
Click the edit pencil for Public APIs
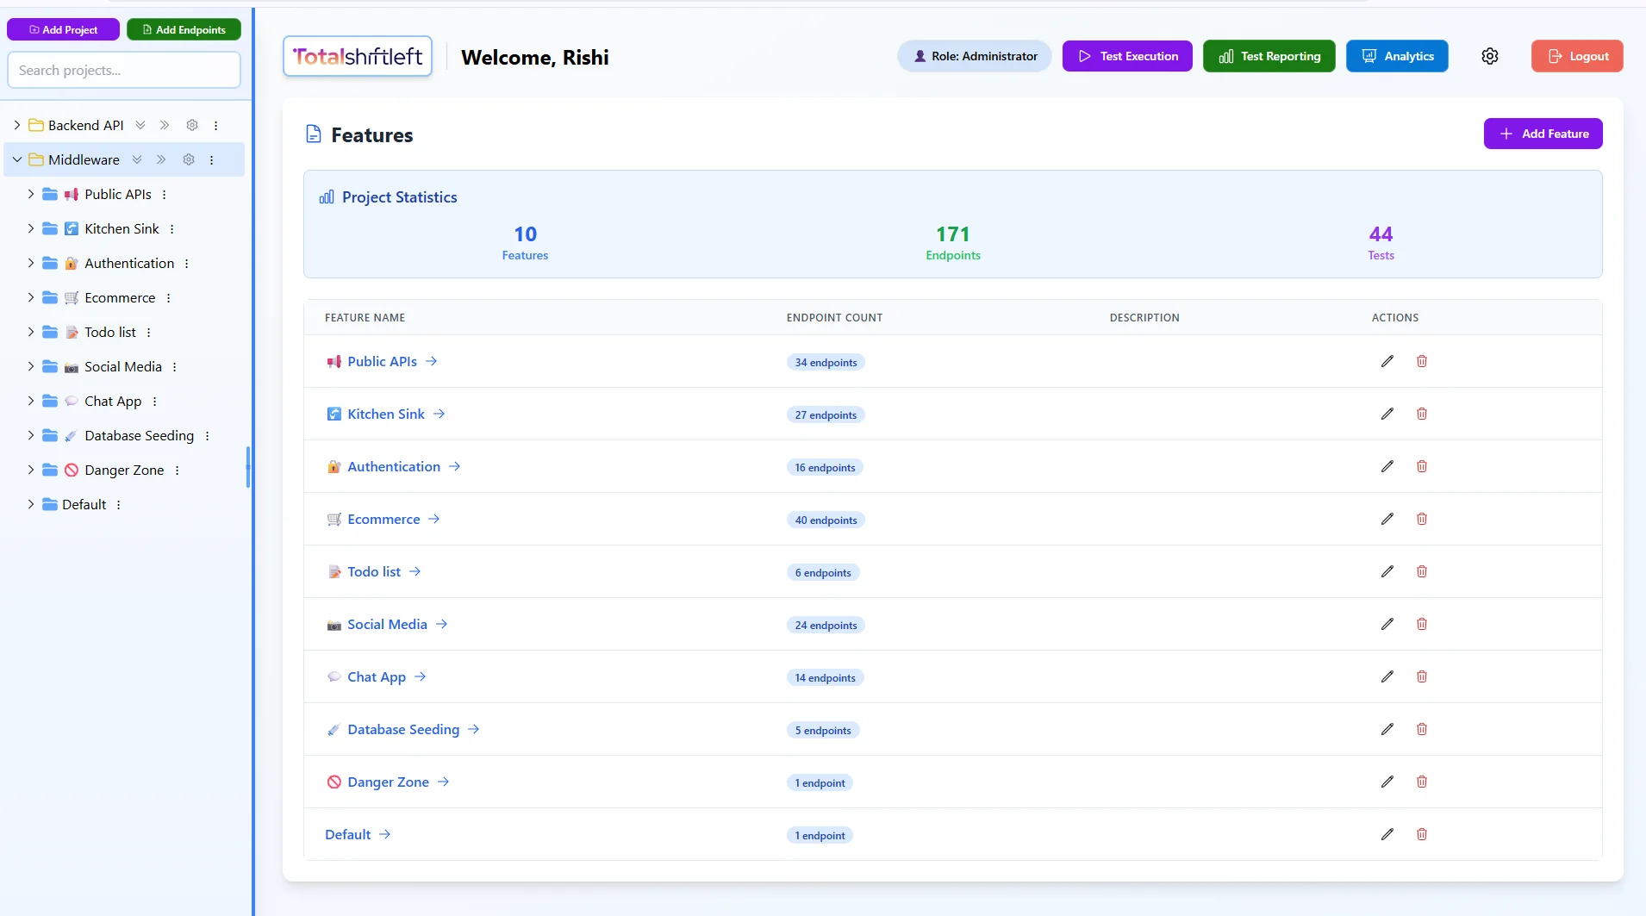click(1387, 361)
